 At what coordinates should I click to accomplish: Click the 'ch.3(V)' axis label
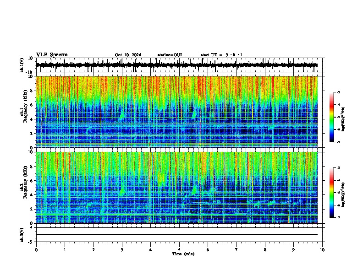(x=22, y=235)
